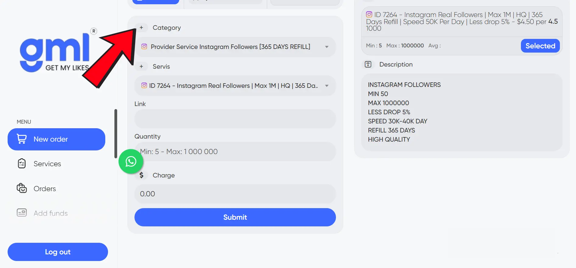This screenshot has width=576, height=268.
Task: Click 'Min : 5' on the service card
Action: coord(374,46)
